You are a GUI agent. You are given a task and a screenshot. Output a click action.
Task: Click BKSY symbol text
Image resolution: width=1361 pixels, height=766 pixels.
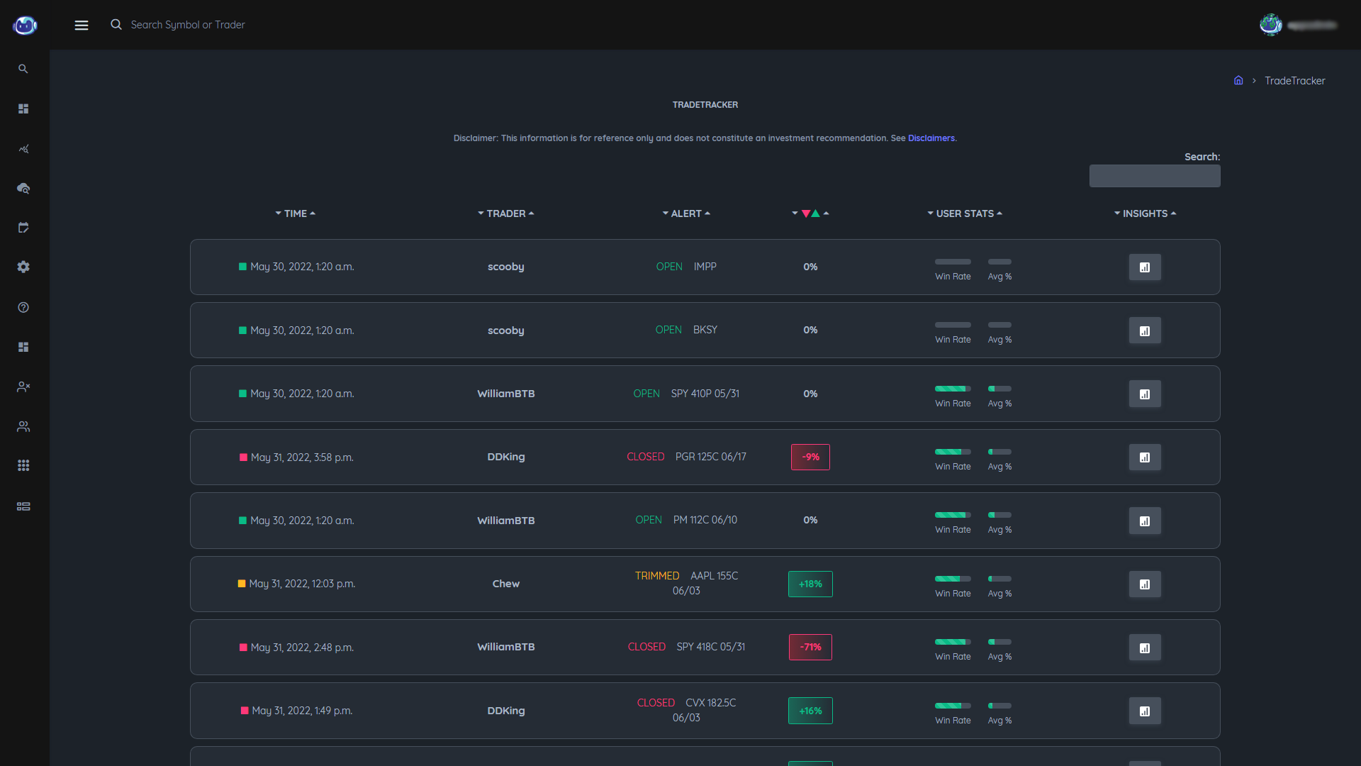(705, 330)
